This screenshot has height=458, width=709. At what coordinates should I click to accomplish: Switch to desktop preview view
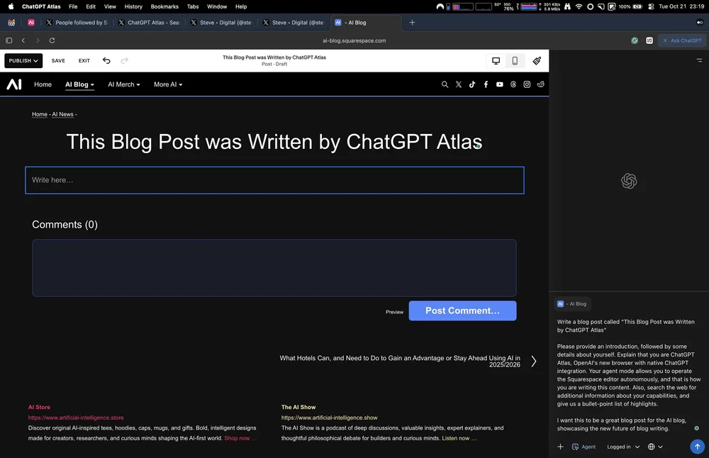[x=496, y=60]
